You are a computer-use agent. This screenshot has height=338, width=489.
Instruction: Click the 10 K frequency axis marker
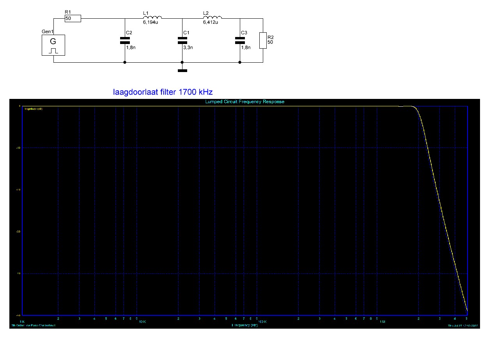[x=142, y=322]
